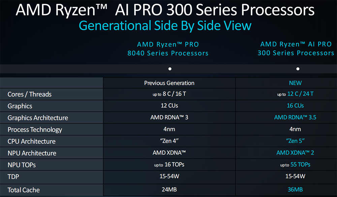The image size is (337, 197).
Task: Click the "Zen 5" CPU architecture cell
Action: (295, 141)
